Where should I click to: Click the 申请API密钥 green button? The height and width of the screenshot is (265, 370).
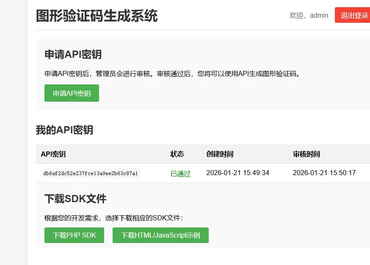pyautogui.click(x=71, y=93)
